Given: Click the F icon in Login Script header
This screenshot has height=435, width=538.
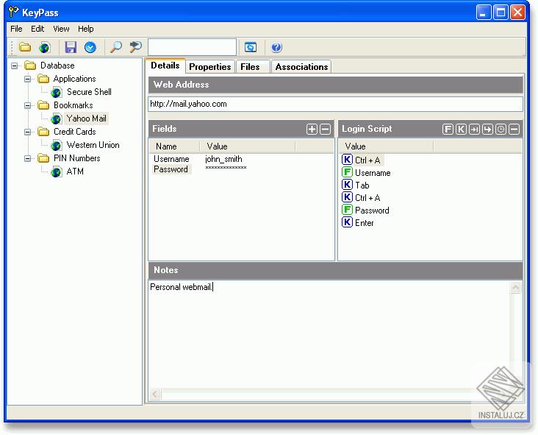Looking at the screenshot, I should (x=448, y=130).
